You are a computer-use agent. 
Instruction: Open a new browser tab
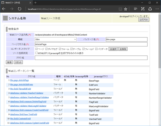pyautogui.click(x=35, y=3)
